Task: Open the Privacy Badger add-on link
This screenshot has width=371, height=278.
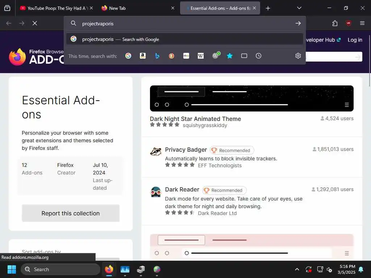Action: (186, 149)
